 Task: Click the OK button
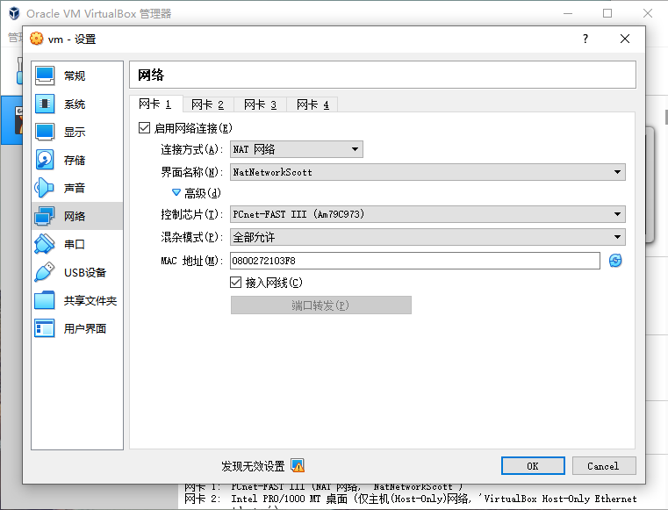[x=533, y=466]
